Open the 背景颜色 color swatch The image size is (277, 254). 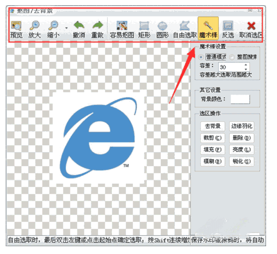[x=240, y=99]
